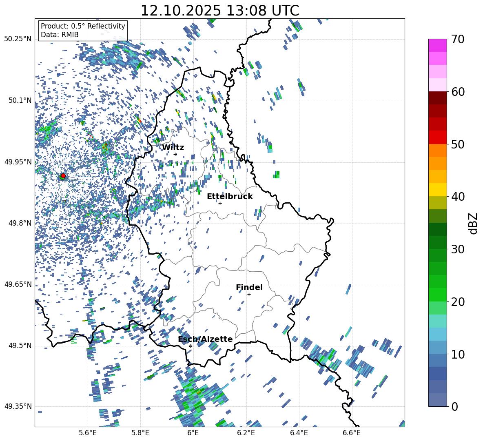Image resolution: width=483 pixels, height=441 pixels.
Task: Click the Findel city label
Action: click(x=249, y=287)
